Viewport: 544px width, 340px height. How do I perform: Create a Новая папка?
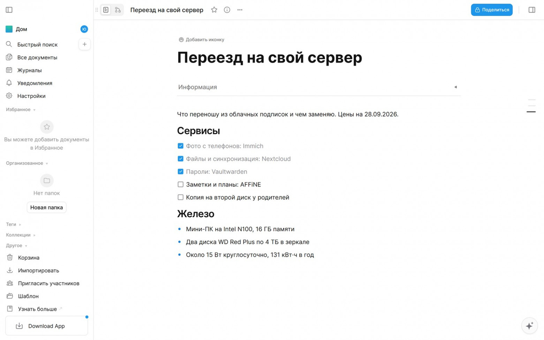46,207
